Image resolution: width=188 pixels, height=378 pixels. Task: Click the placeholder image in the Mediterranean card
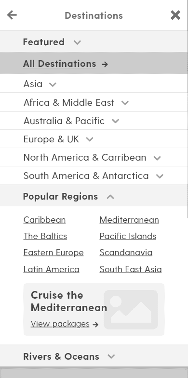pyautogui.click(x=131, y=310)
